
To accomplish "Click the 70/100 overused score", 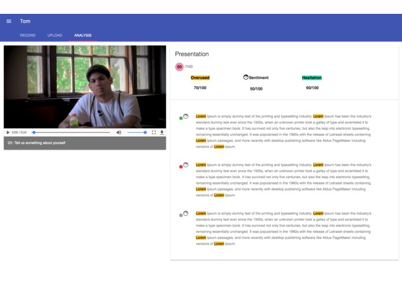I will tap(200, 88).
